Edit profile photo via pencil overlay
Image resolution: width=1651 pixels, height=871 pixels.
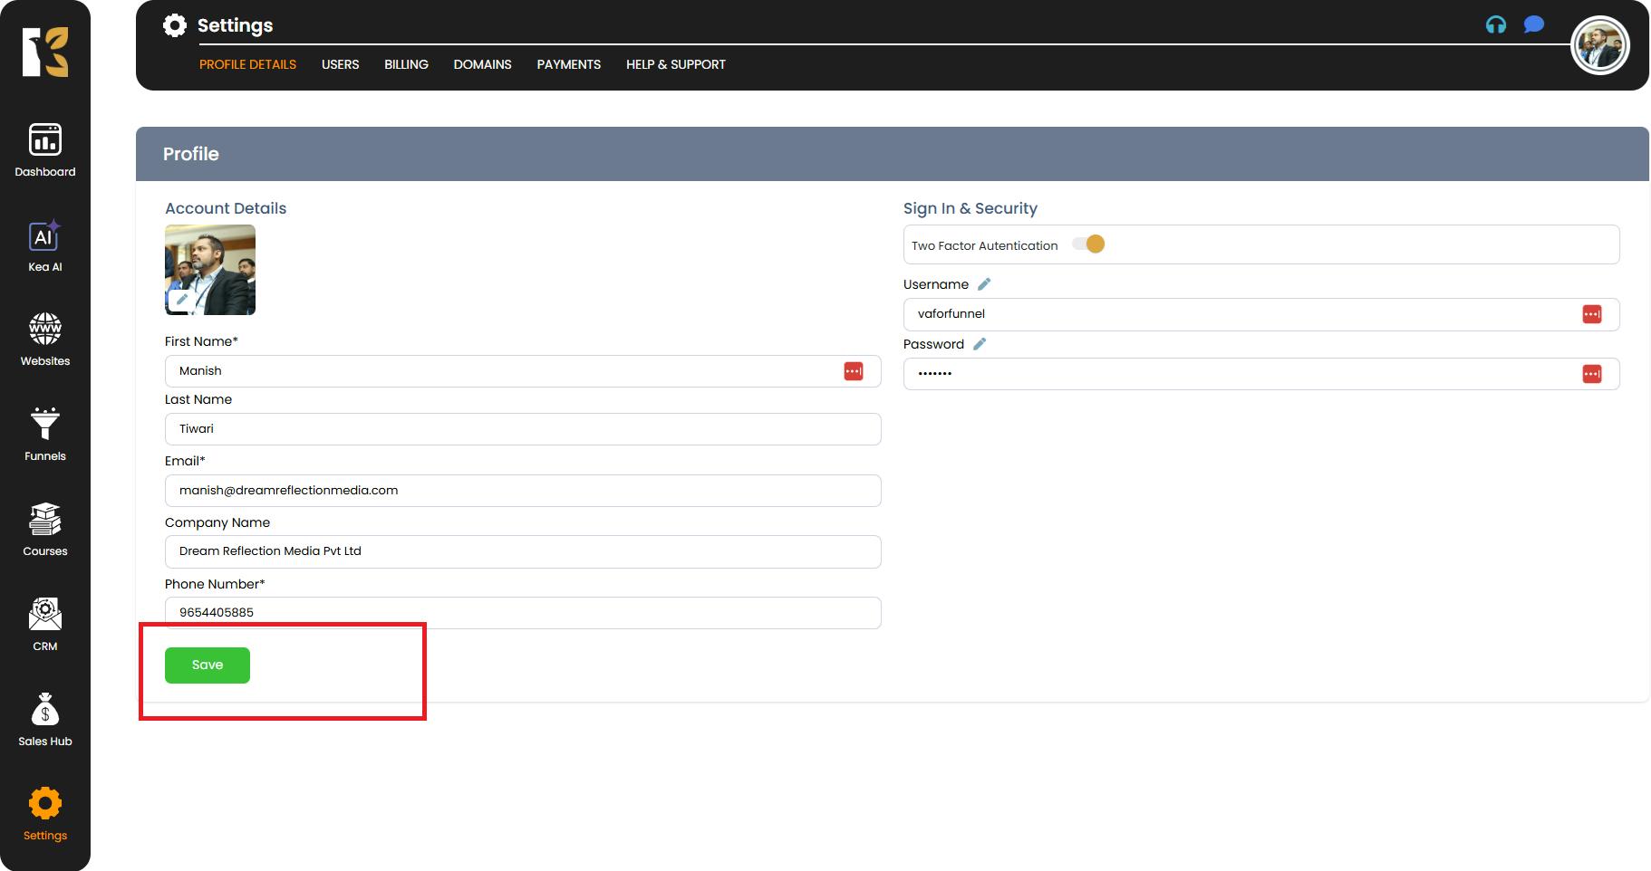pyautogui.click(x=181, y=300)
